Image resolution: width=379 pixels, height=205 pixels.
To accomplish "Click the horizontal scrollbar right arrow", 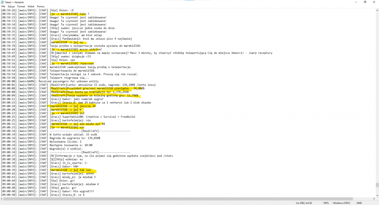I will (x=373, y=199).
